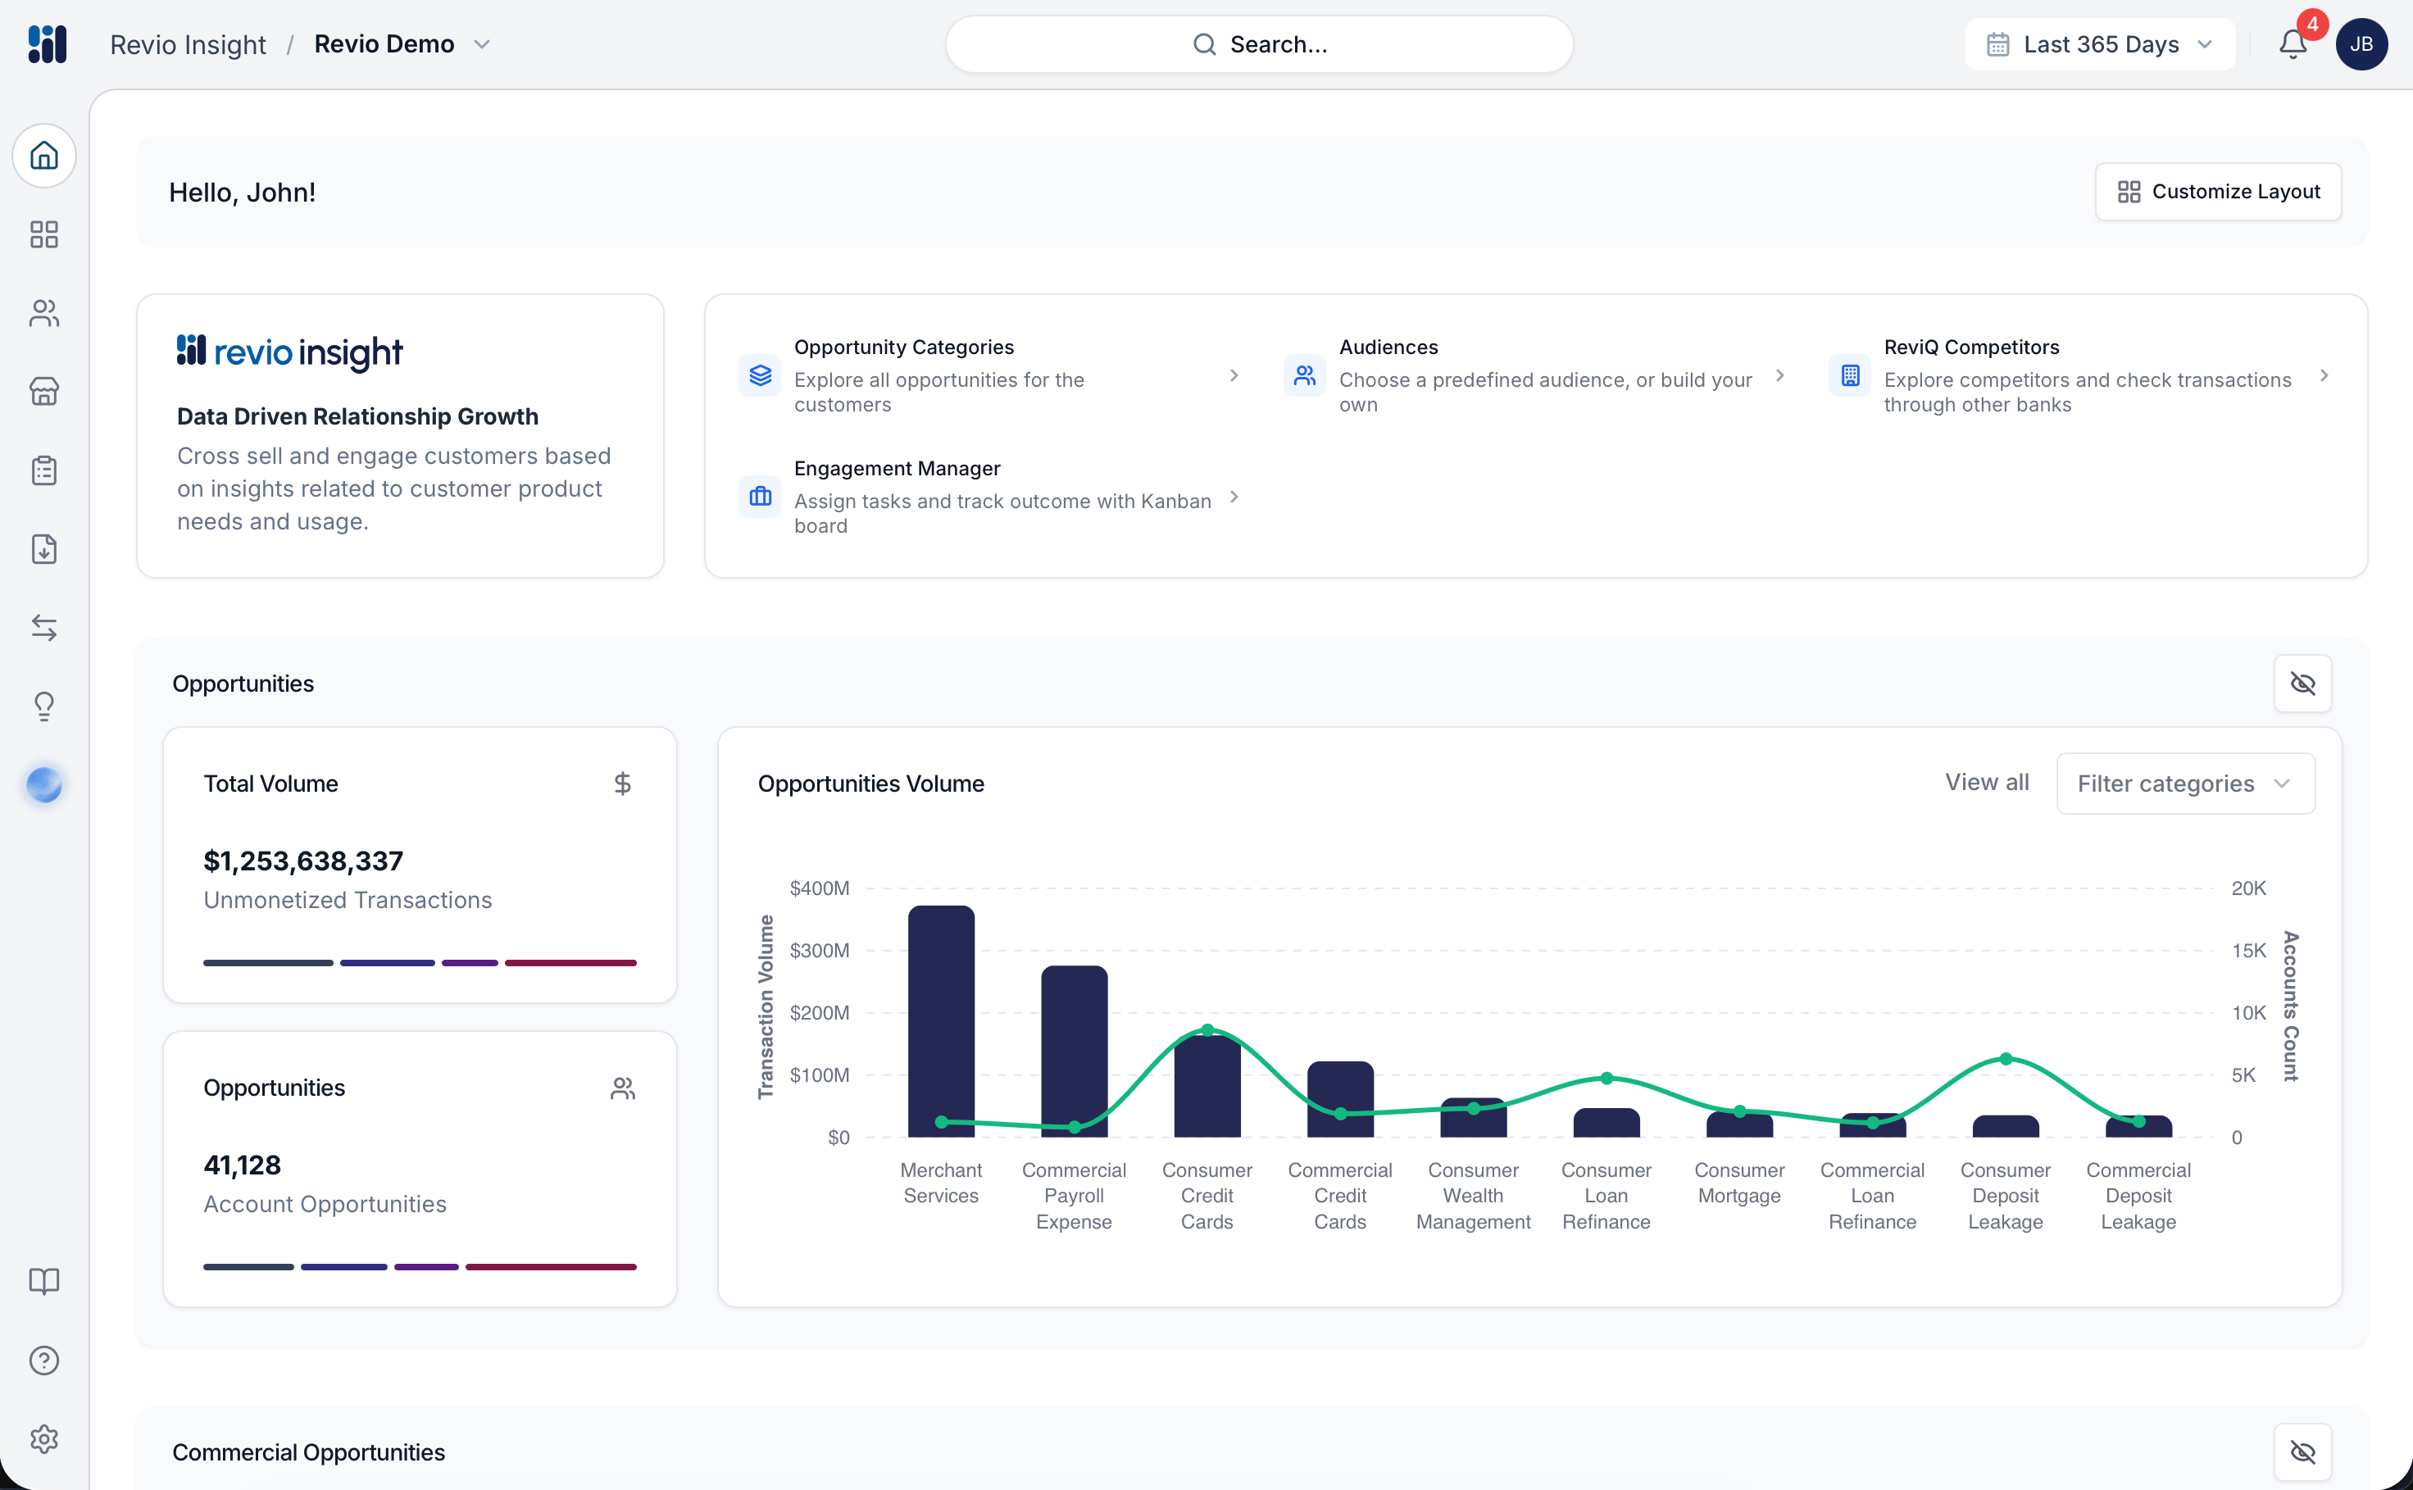This screenshot has height=1490, width=2413.
Task: Hide the Commercial Opportunities section
Action: click(2302, 1451)
